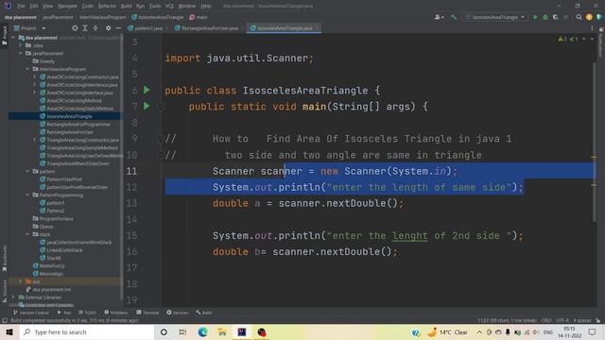Image resolution: width=605 pixels, height=340 pixels.
Task: Run the IsoscelesAreaTriangle configuration with the green play button
Action: (x=535, y=17)
